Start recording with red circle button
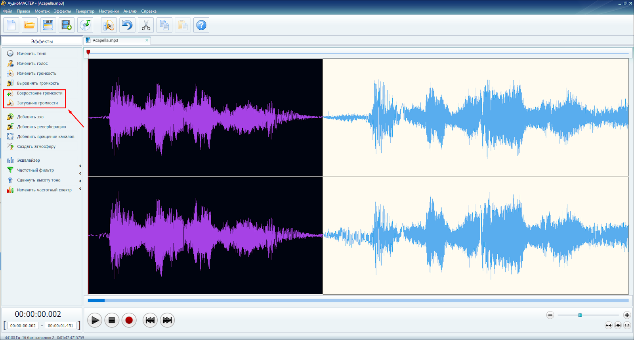 [x=129, y=320]
